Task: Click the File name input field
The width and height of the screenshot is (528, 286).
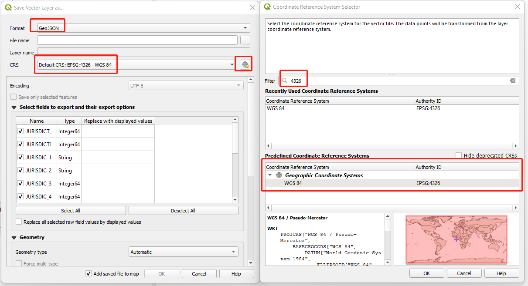Action: pyautogui.click(x=137, y=40)
